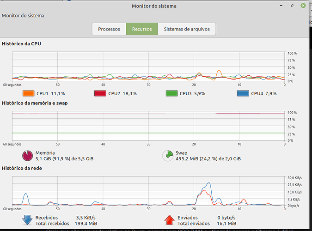Screen dimensions: 312x231
Task: Click the '16,1 MiB' total sent value
Action: 226,224
